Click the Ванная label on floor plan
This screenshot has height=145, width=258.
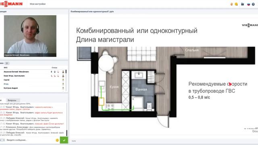coord(141,89)
